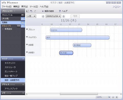Screen dimensions: 123x100
Task: Expand the メモ section chevron
Action: tap(23, 93)
